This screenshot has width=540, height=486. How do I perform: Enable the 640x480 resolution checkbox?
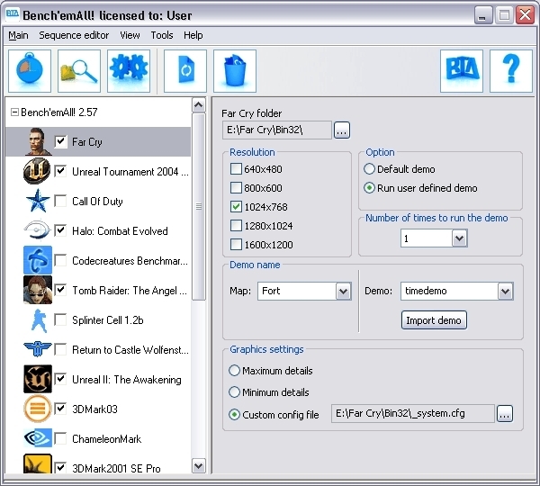click(236, 169)
